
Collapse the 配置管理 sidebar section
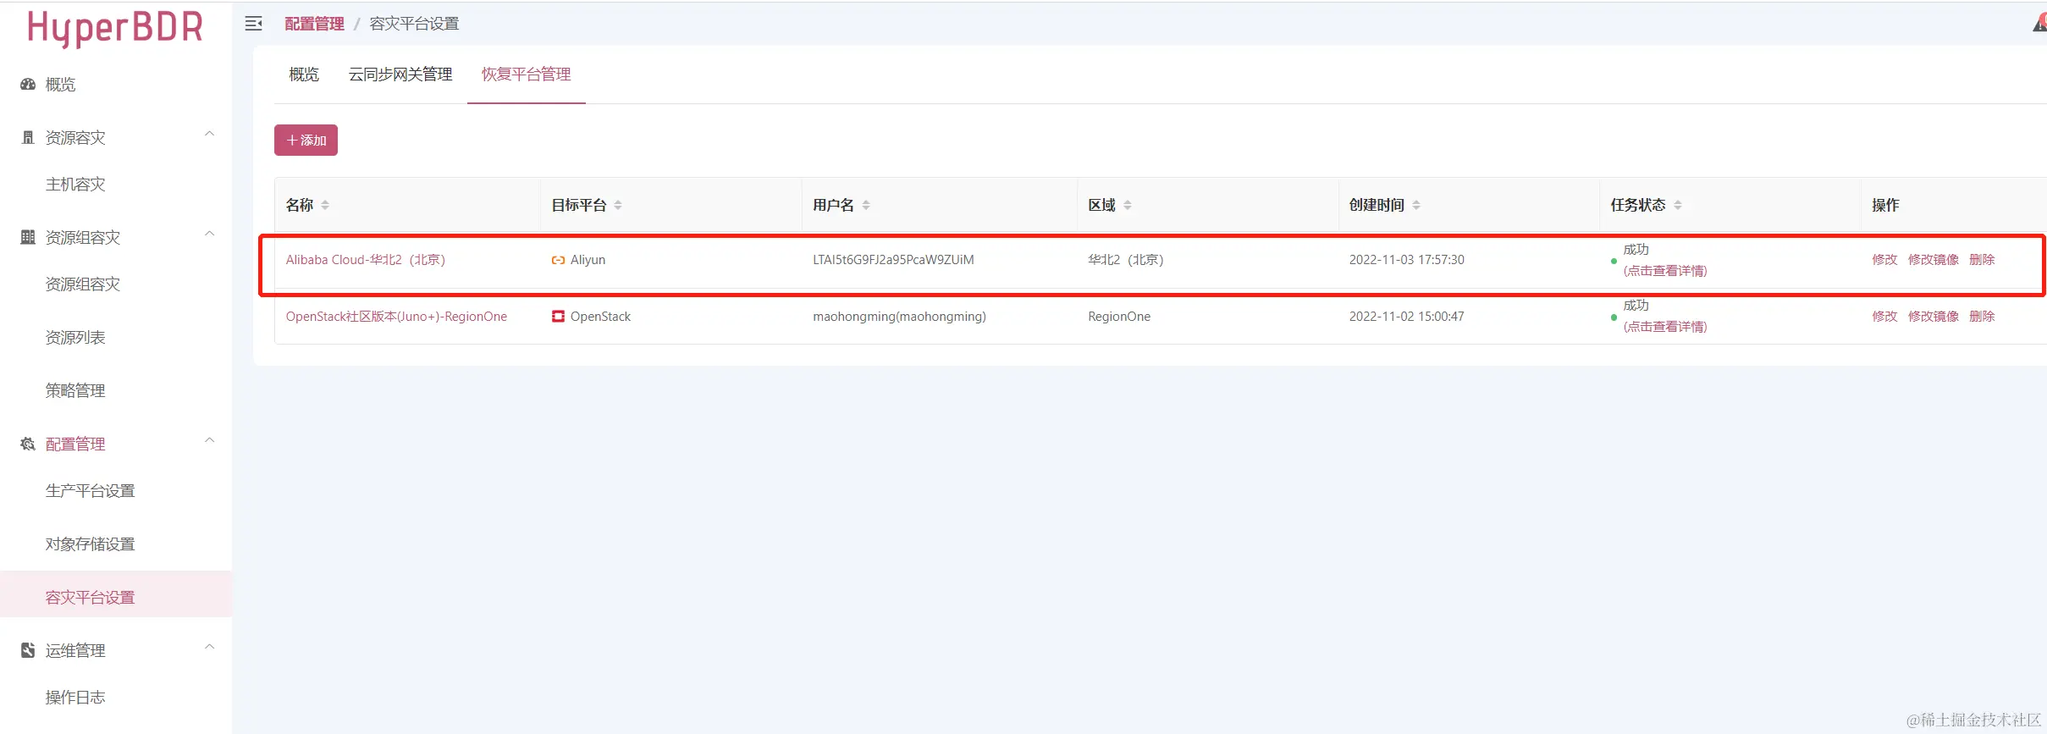coord(210,440)
